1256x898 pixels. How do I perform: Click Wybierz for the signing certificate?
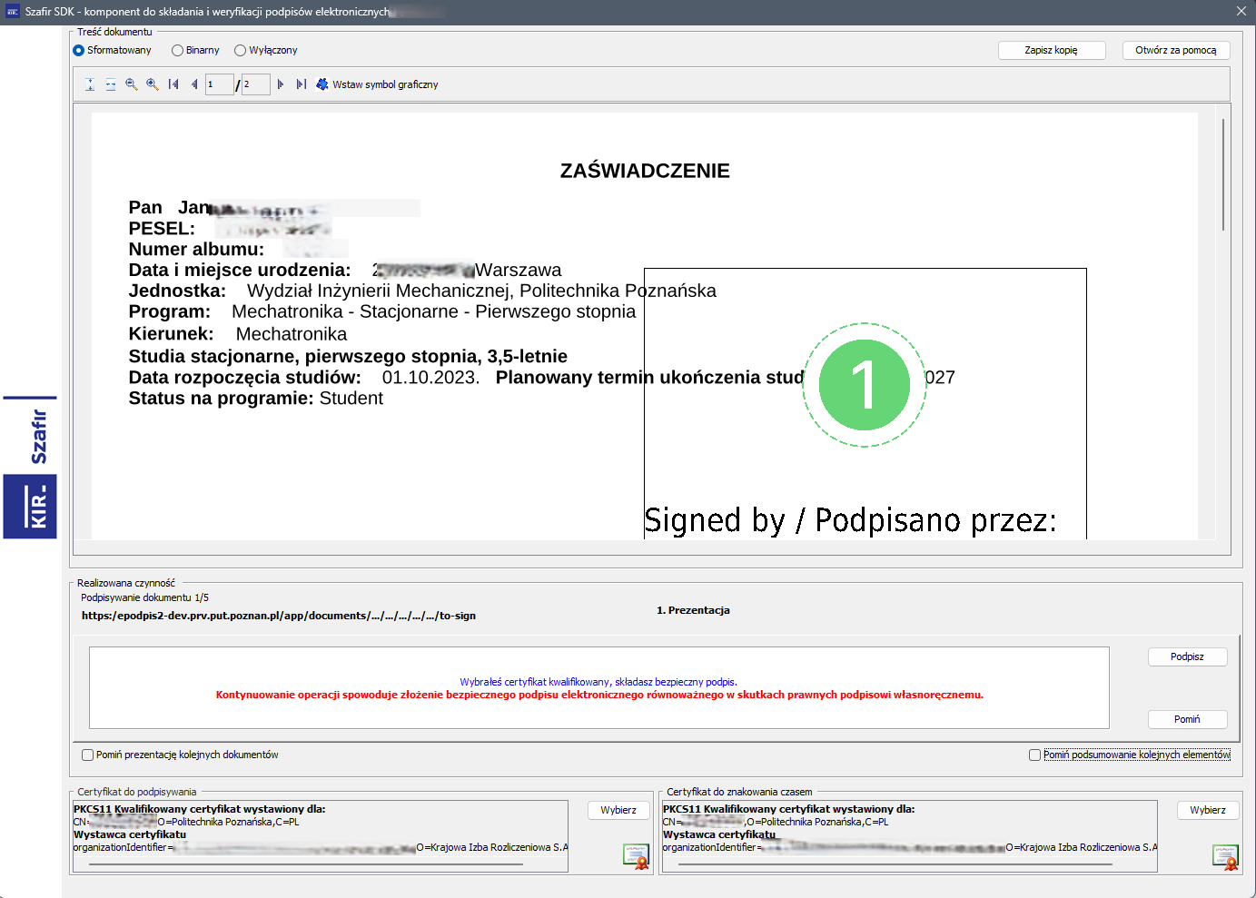(x=618, y=810)
